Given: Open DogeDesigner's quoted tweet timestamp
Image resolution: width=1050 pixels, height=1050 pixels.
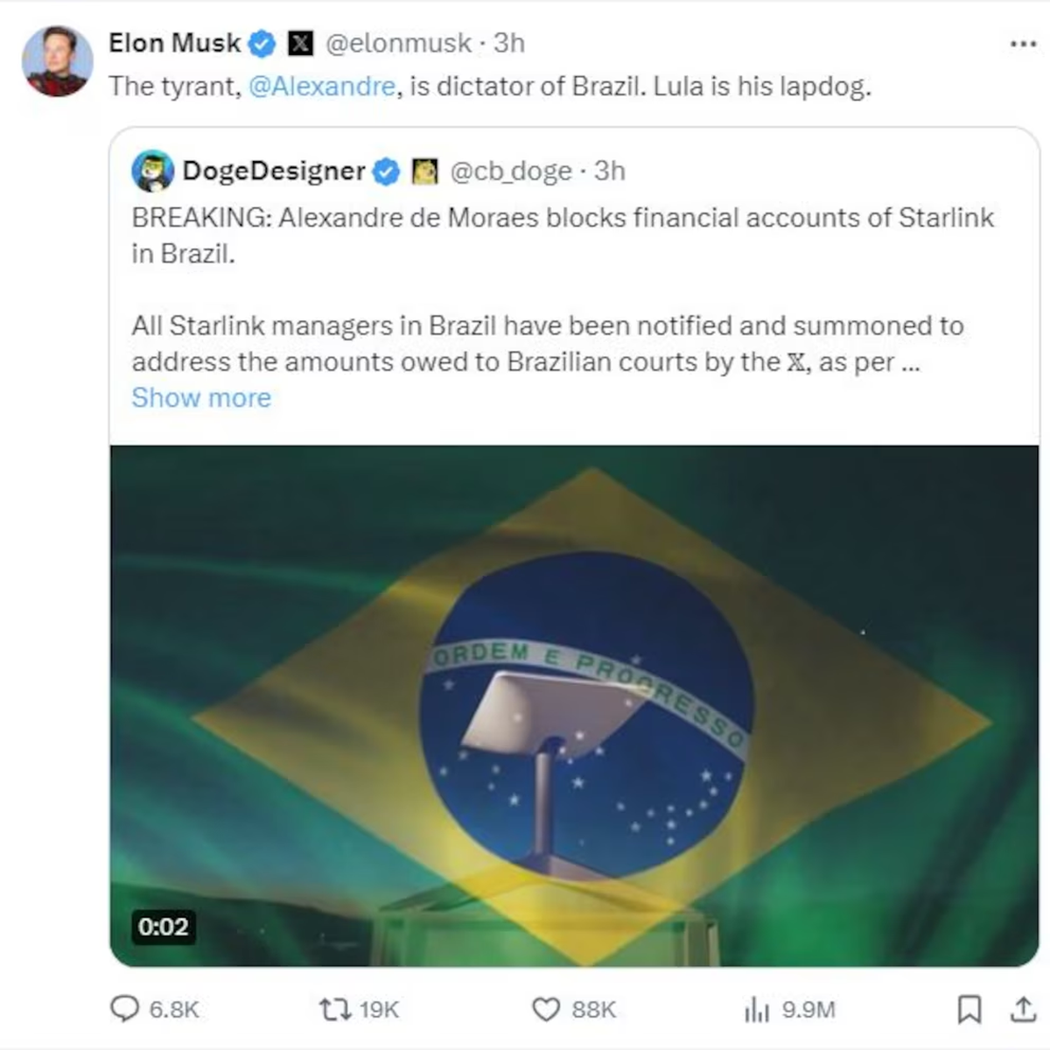Looking at the screenshot, I should click(x=609, y=171).
